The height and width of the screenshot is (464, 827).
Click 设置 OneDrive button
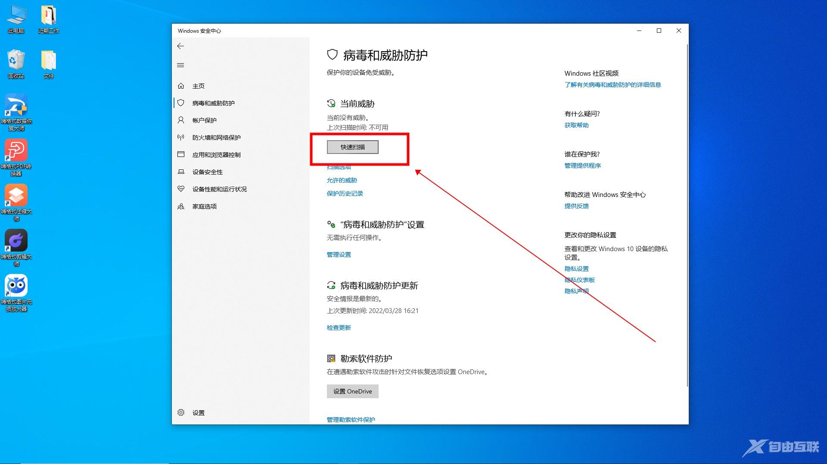pos(352,391)
